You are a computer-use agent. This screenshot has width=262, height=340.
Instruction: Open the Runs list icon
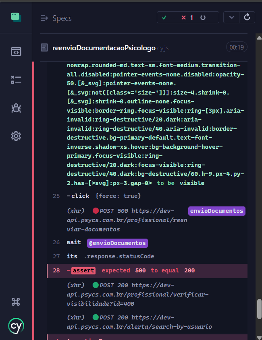(16, 80)
